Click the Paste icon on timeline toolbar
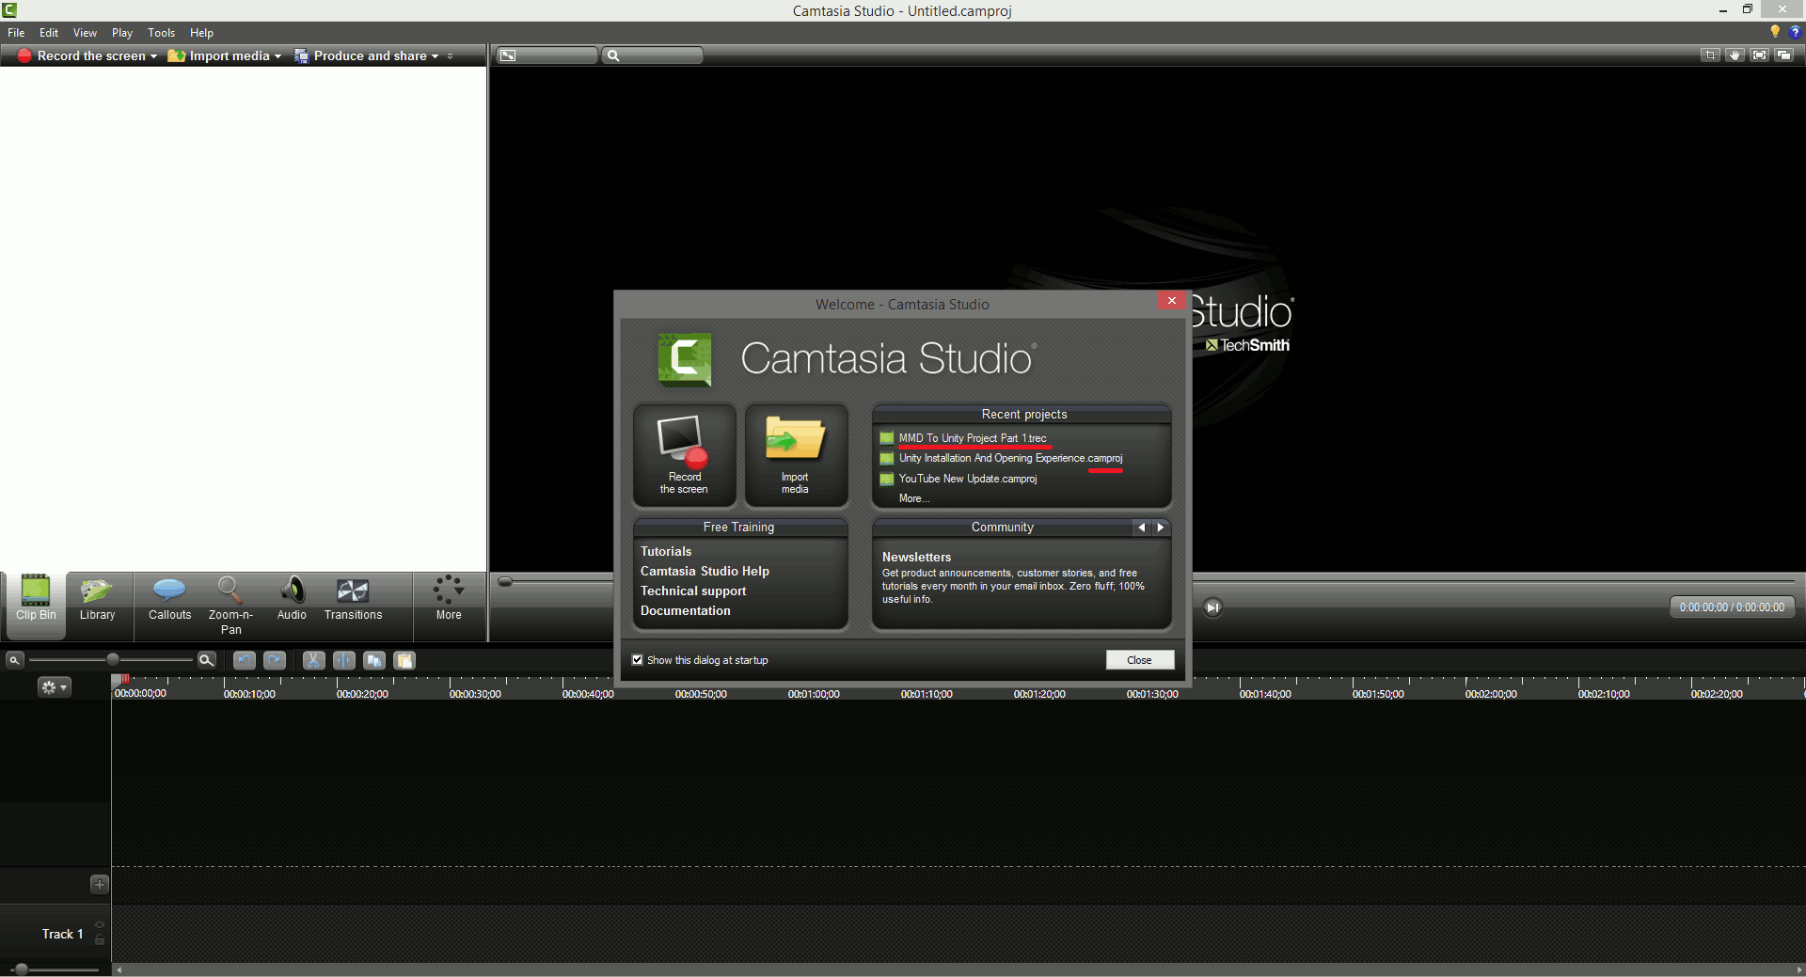 tap(404, 660)
